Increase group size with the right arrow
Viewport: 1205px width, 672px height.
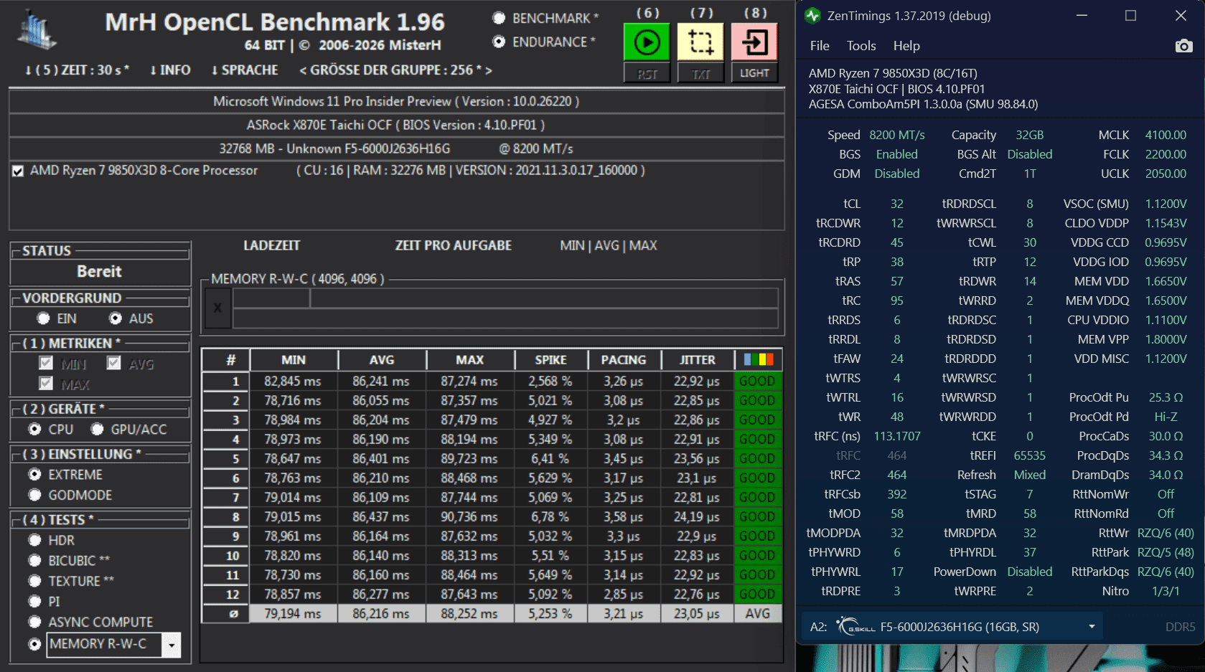[489, 70]
